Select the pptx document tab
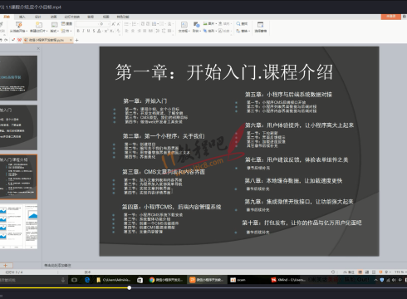 (x=46, y=40)
